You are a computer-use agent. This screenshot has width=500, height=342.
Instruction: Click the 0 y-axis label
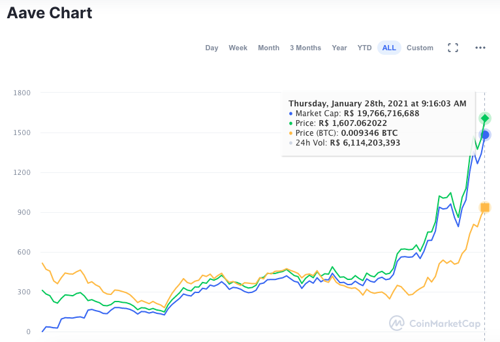click(28, 332)
